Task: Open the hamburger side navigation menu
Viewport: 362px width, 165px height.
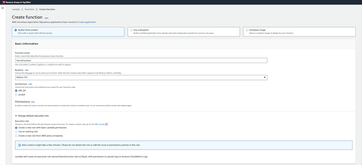Action: (3, 8)
